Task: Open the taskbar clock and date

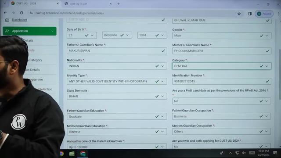Action: coord(263,153)
